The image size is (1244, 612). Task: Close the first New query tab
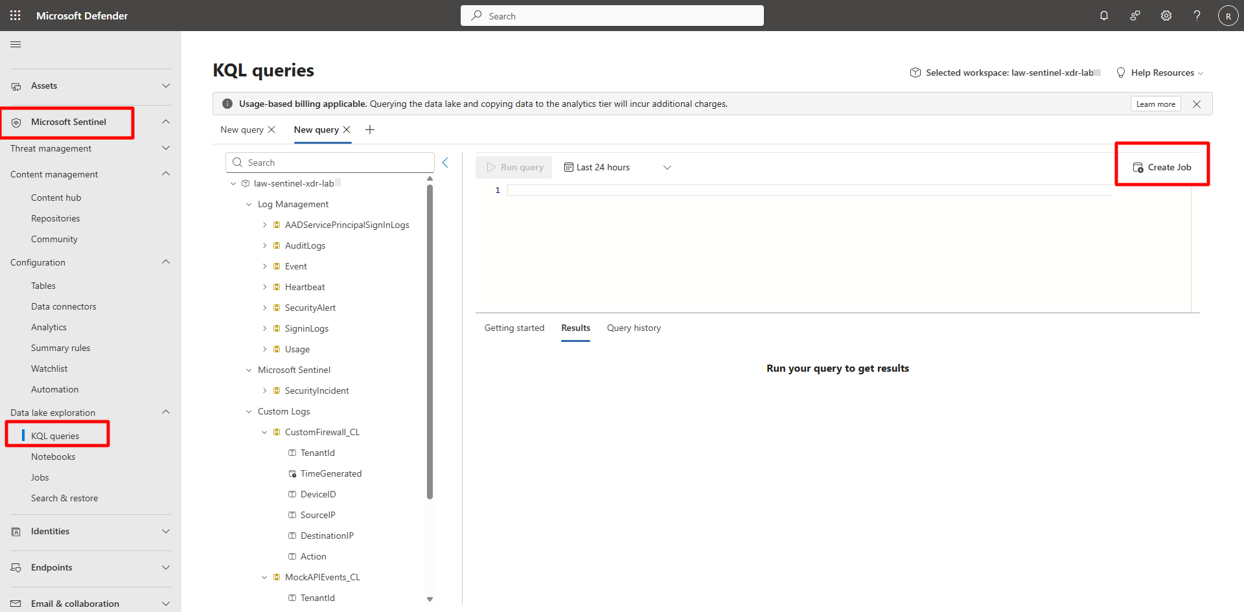click(271, 130)
